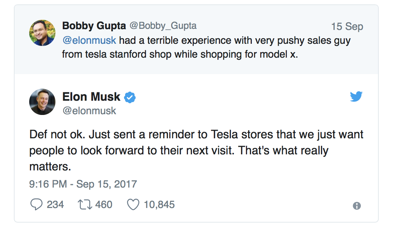397x235 pixels.
Task: Click the 234 replies count
Action: click(x=55, y=205)
